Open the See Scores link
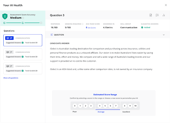Screen dimensions: 170x123 (92, 28)
